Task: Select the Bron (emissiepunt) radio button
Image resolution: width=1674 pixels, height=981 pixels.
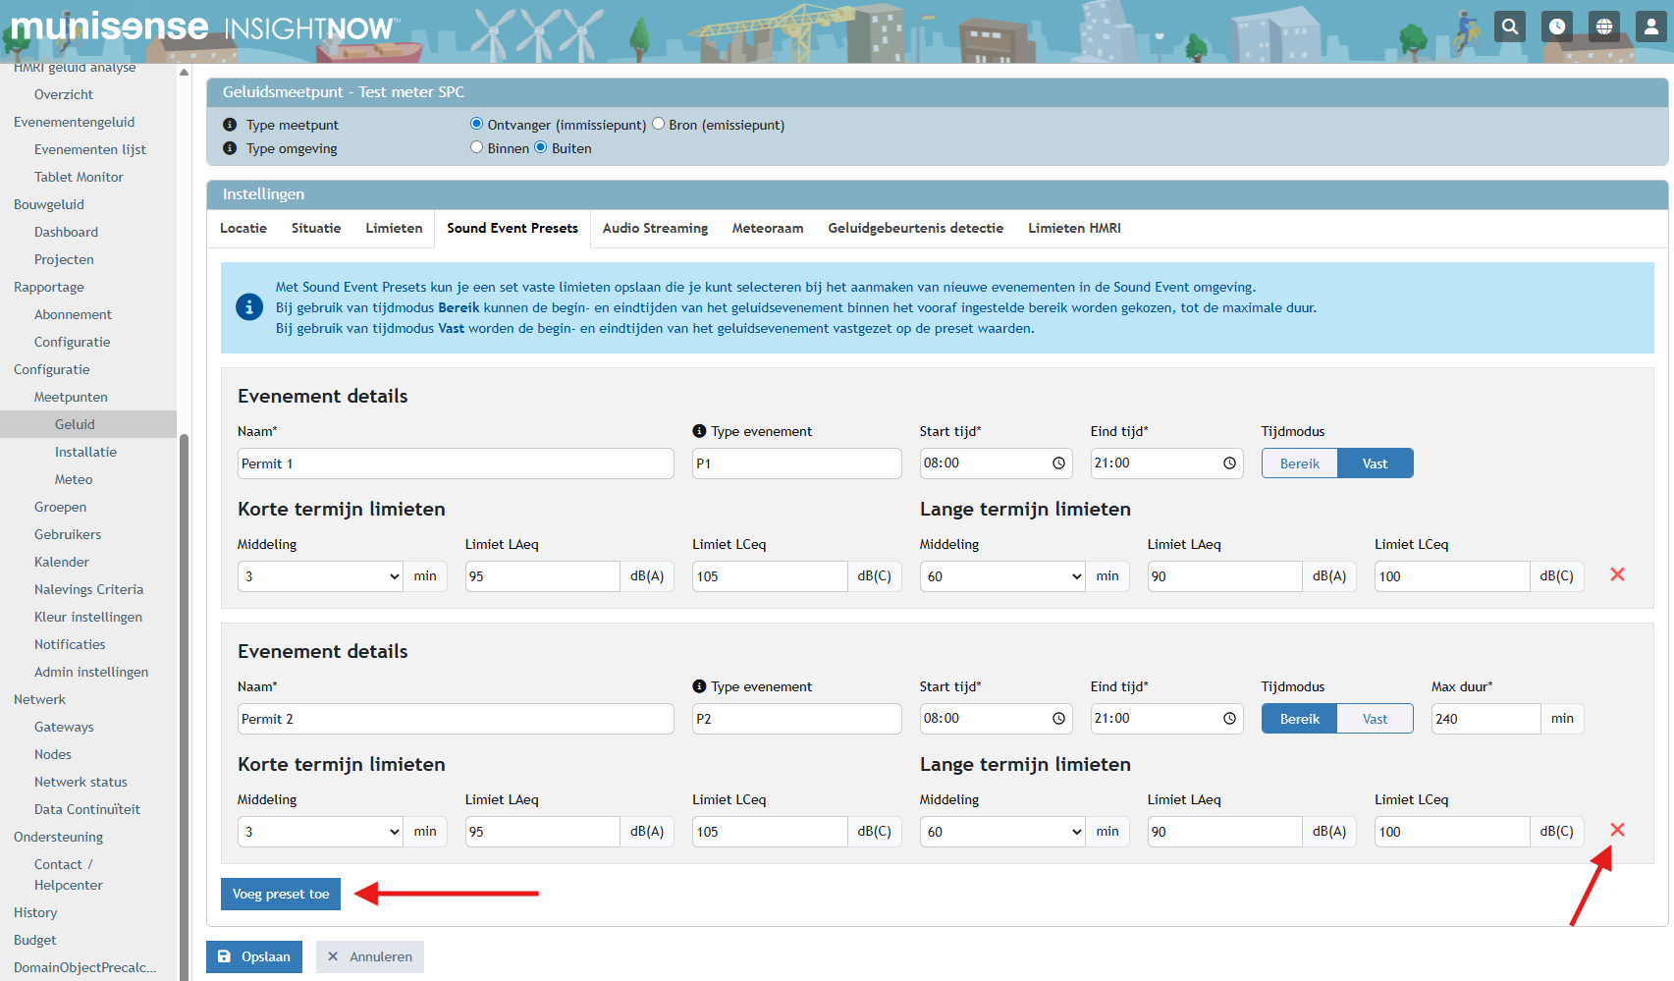Action: pos(659,124)
